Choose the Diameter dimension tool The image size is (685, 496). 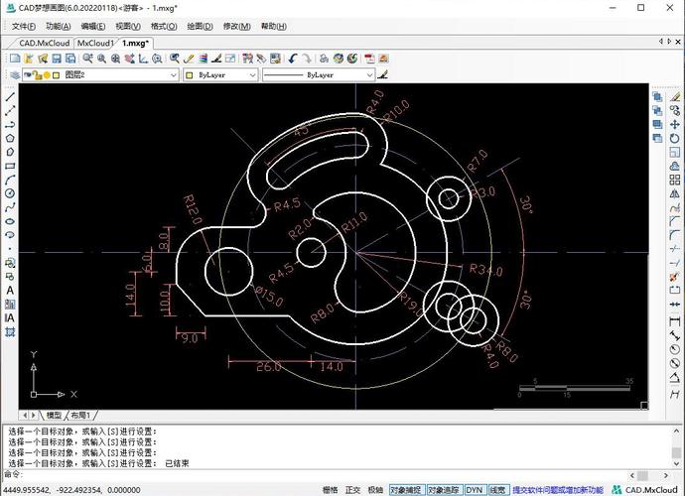(674, 363)
